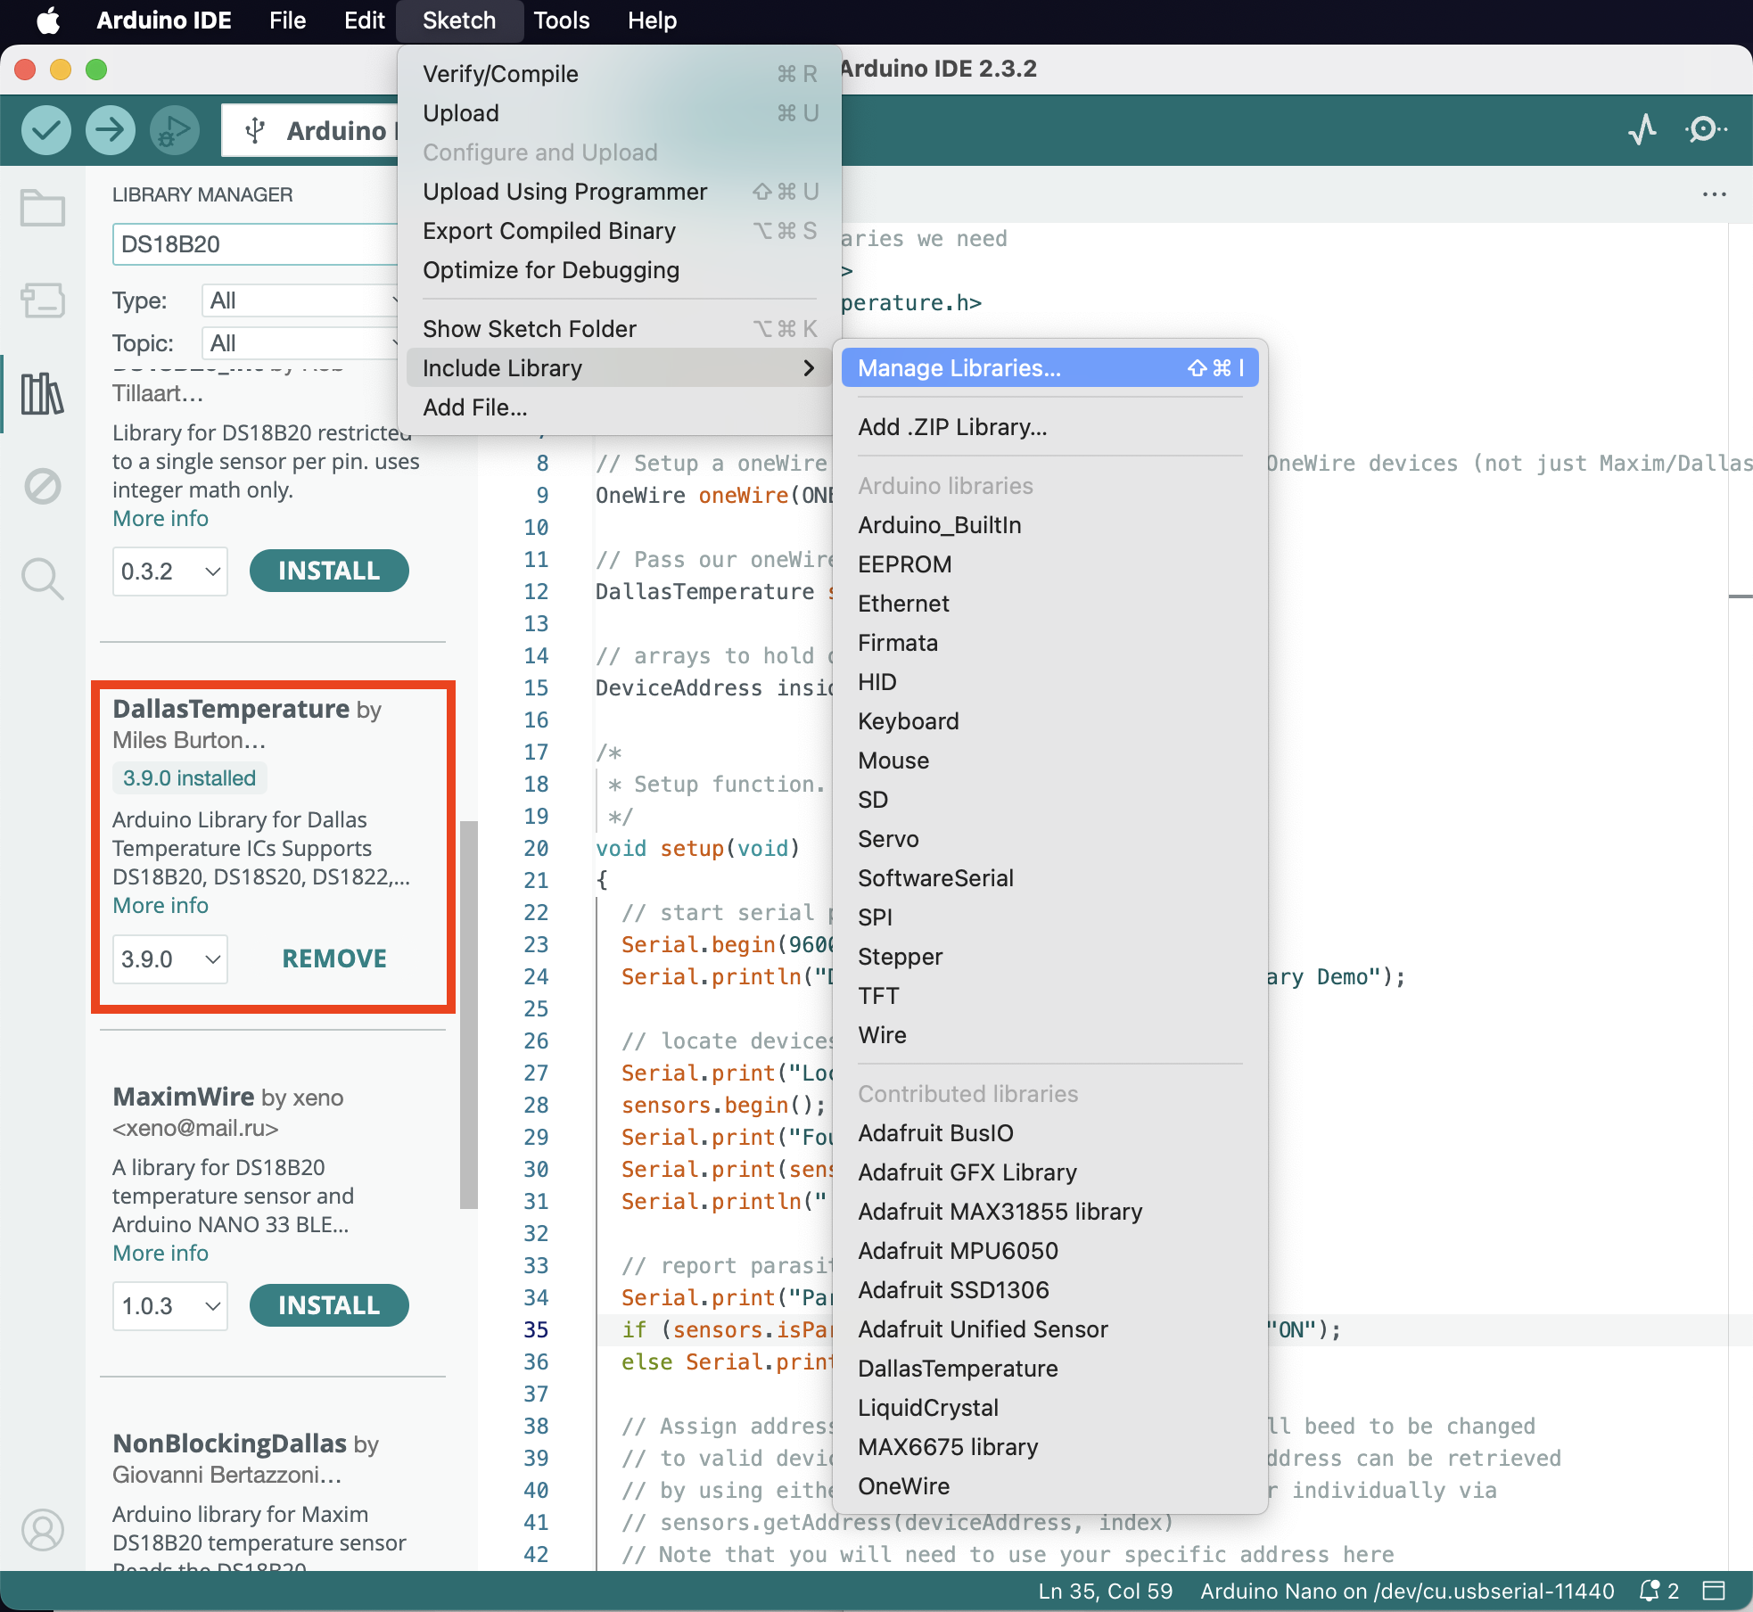Open the Help menu
Viewport: 1753px width, 1612px height.
(x=652, y=21)
